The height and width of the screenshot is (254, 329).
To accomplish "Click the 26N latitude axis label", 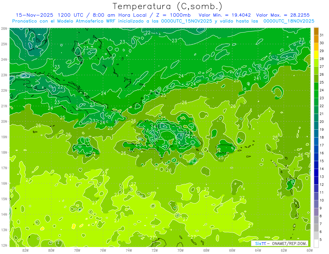I will (x=4, y=28).
